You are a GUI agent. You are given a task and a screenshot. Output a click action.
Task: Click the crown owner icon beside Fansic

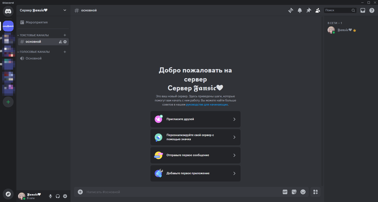[354, 30]
